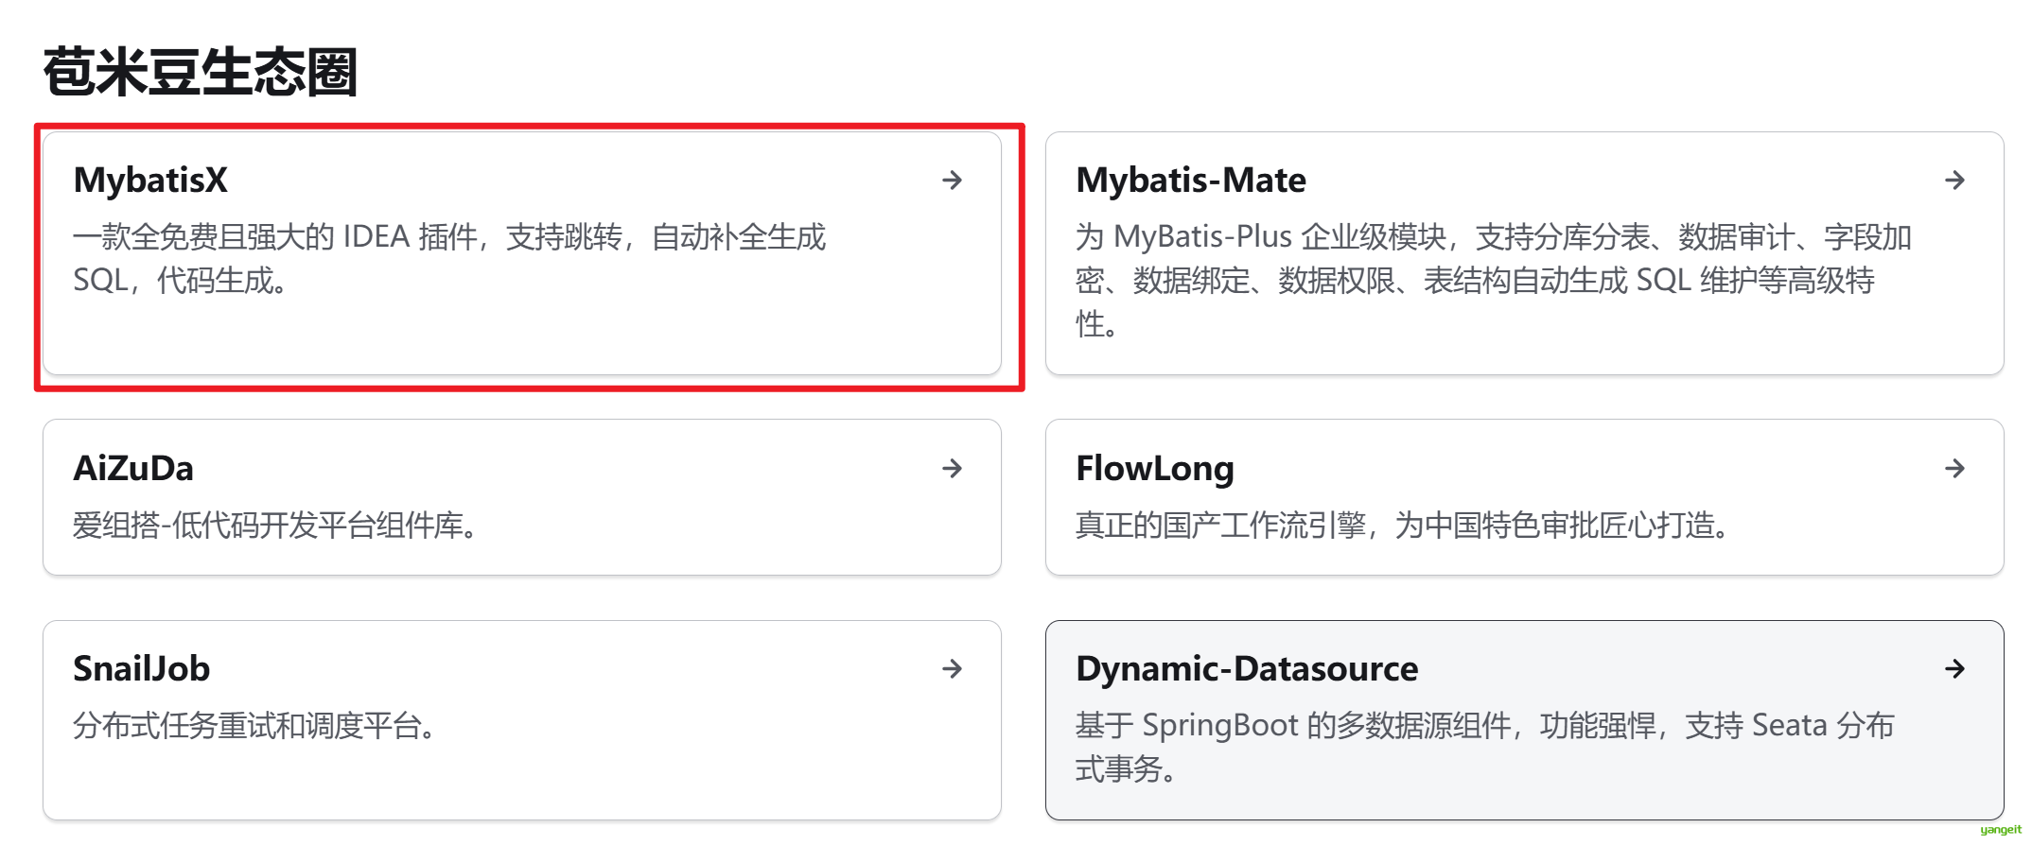The image size is (2032, 845).
Task: Open the MybatisX card title link
Action: coord(150,180)
